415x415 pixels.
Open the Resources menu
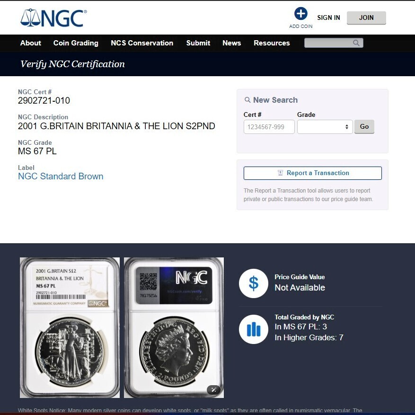pos(272,43)
